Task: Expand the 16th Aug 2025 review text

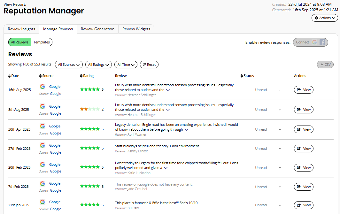Action: [x=168, y=90]
